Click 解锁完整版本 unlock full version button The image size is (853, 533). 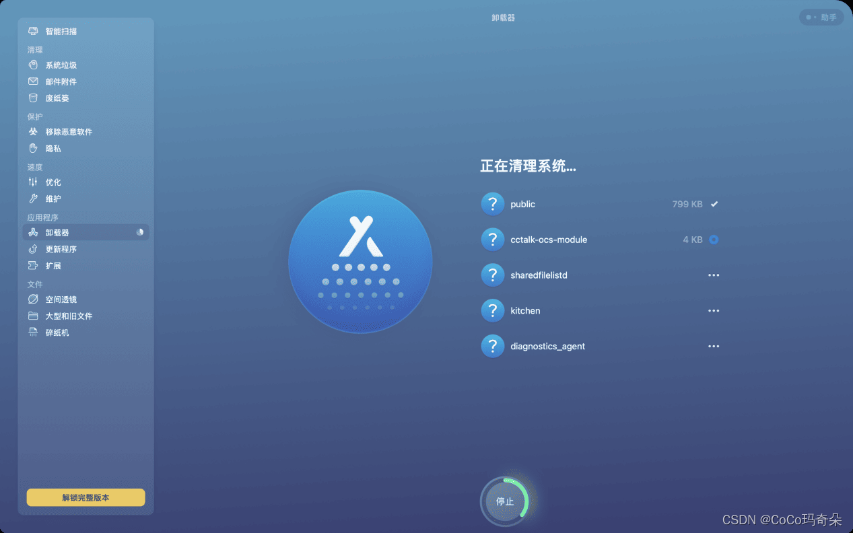pyautogui.click(x=86, y=498)
